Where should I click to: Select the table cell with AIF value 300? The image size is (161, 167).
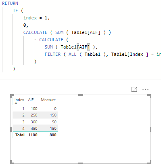click(34, 122)
